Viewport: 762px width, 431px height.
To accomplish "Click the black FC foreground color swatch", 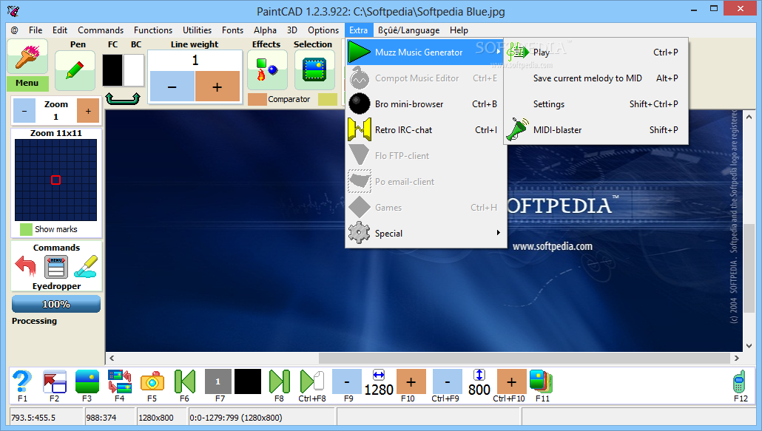I will (x=112, y=70).
